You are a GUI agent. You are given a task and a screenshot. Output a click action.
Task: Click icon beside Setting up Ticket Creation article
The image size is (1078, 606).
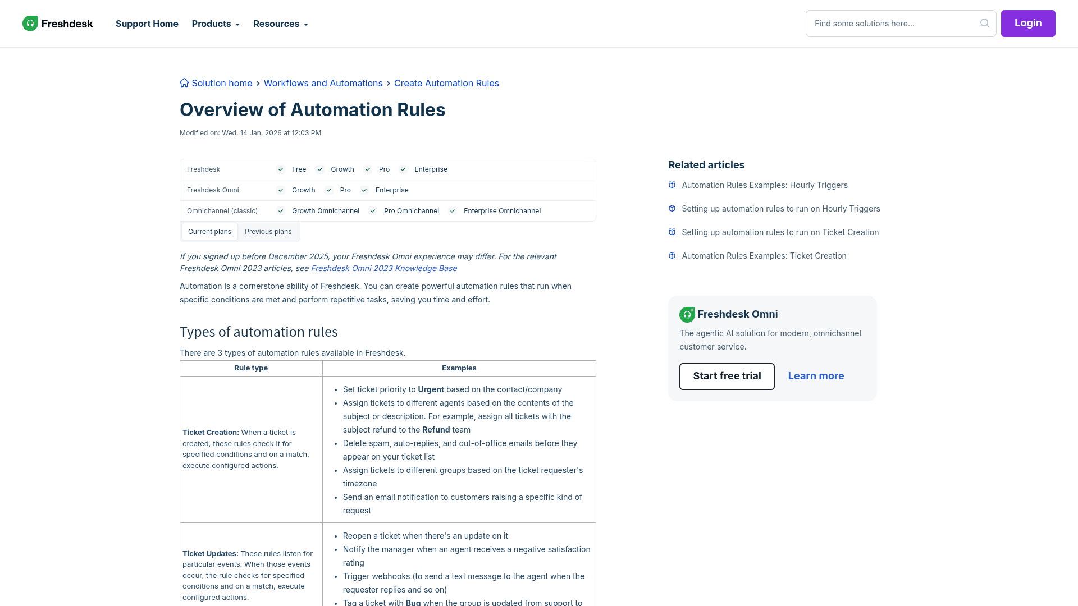point(672,232)
